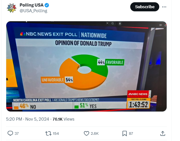Screen dimensions: 180x141
Task: Bookmark this post
Action: (x=125, y=133)
